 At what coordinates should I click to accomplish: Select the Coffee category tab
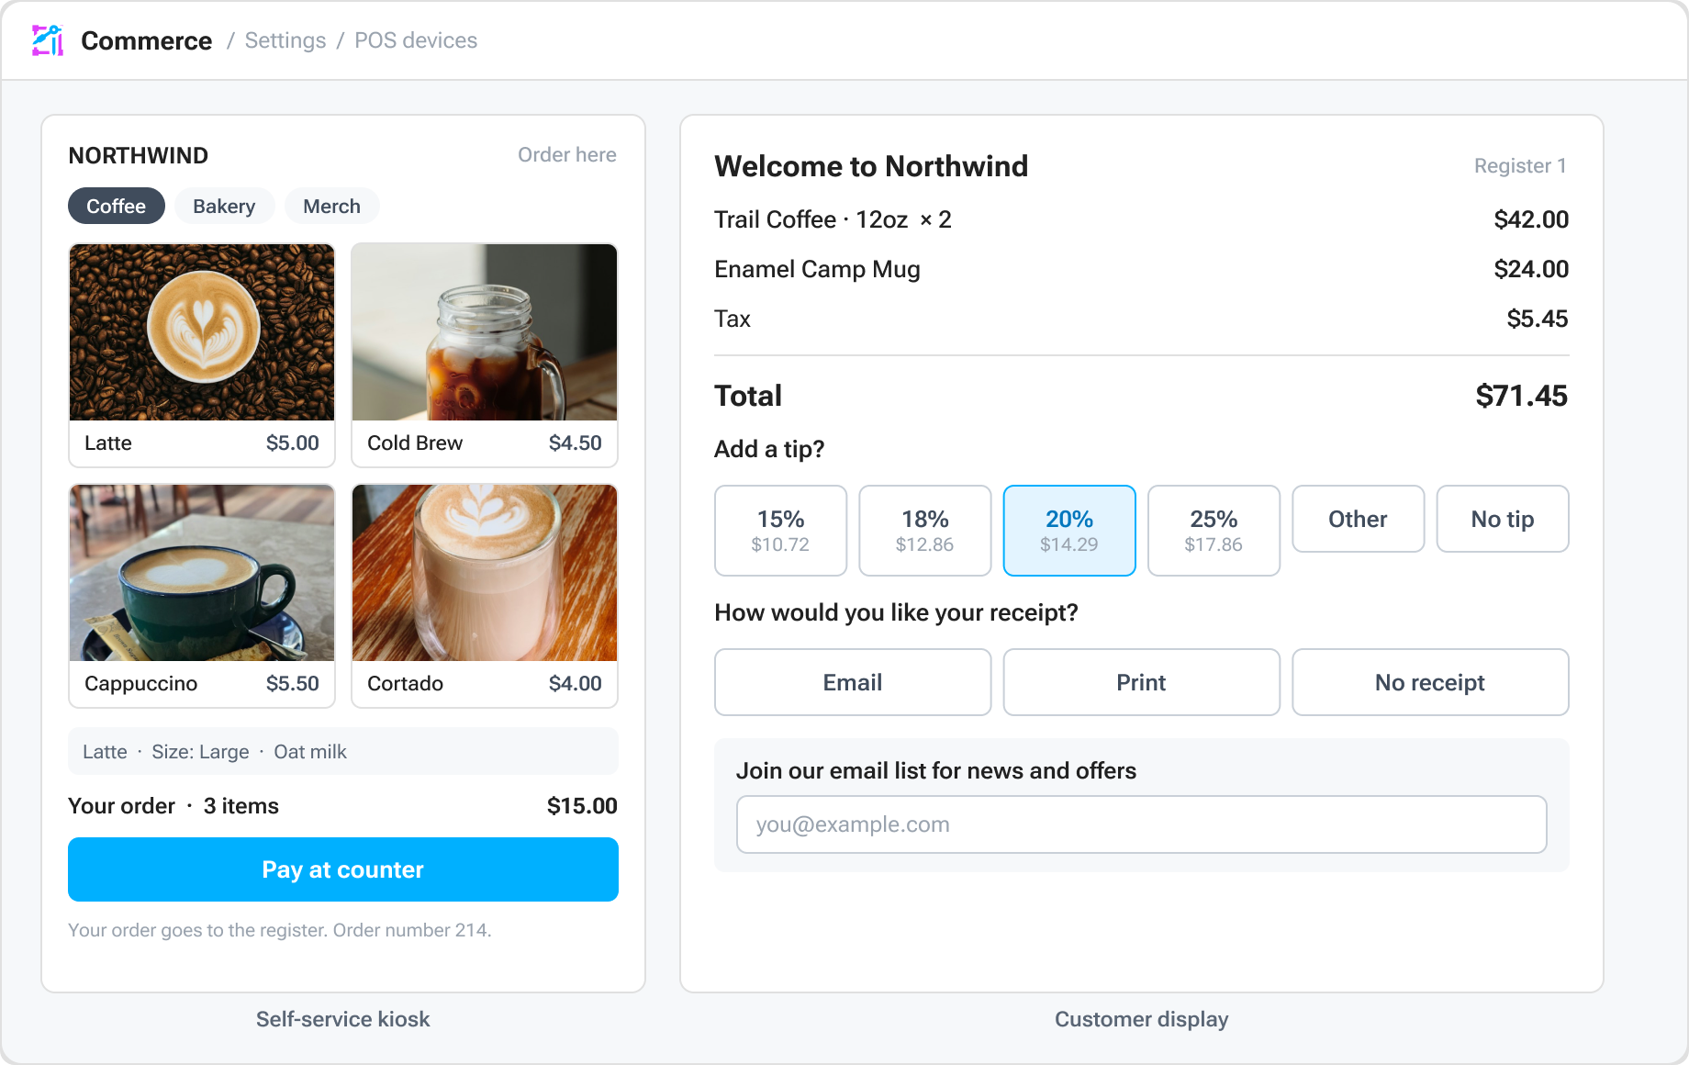[117, 206]
